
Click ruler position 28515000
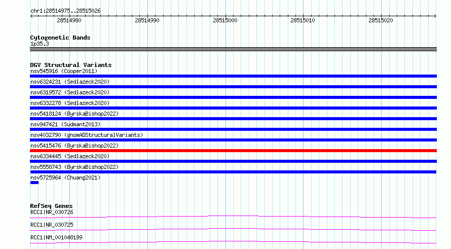(x=225, y=20)
